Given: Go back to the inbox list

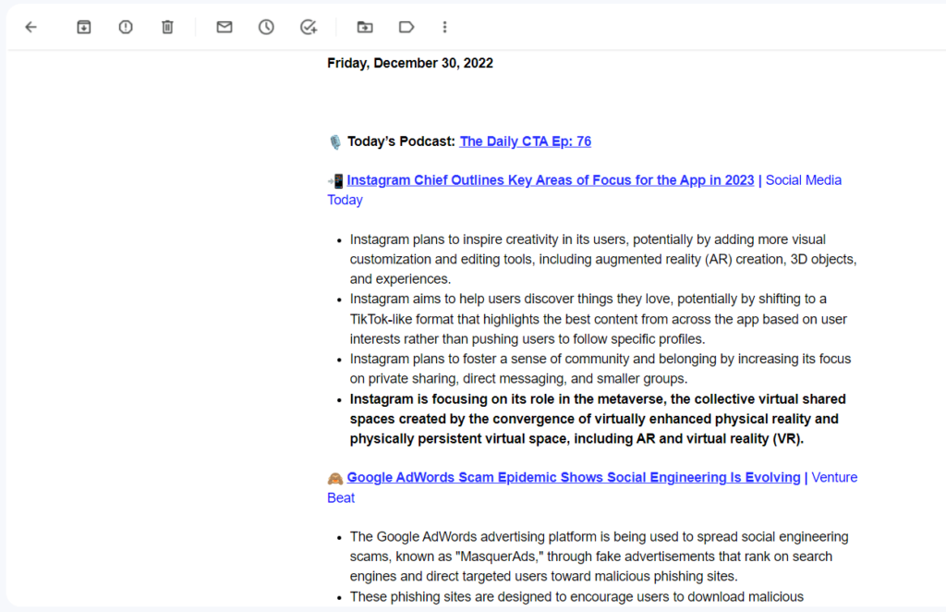Looking at the screenshot, I should pyautogui.click(x=30, y=27).
